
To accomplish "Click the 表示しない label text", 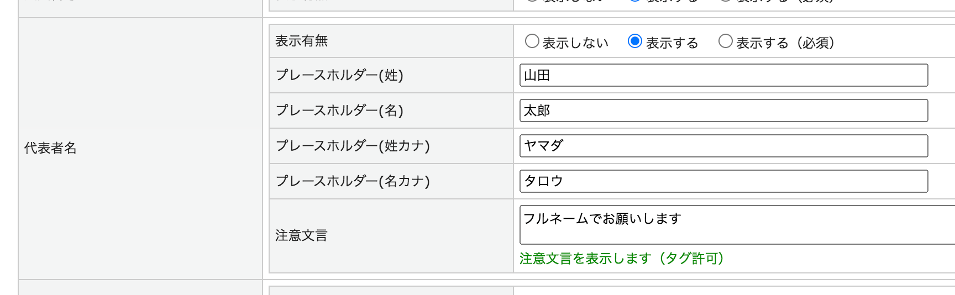I will click(x=575, y=43).
